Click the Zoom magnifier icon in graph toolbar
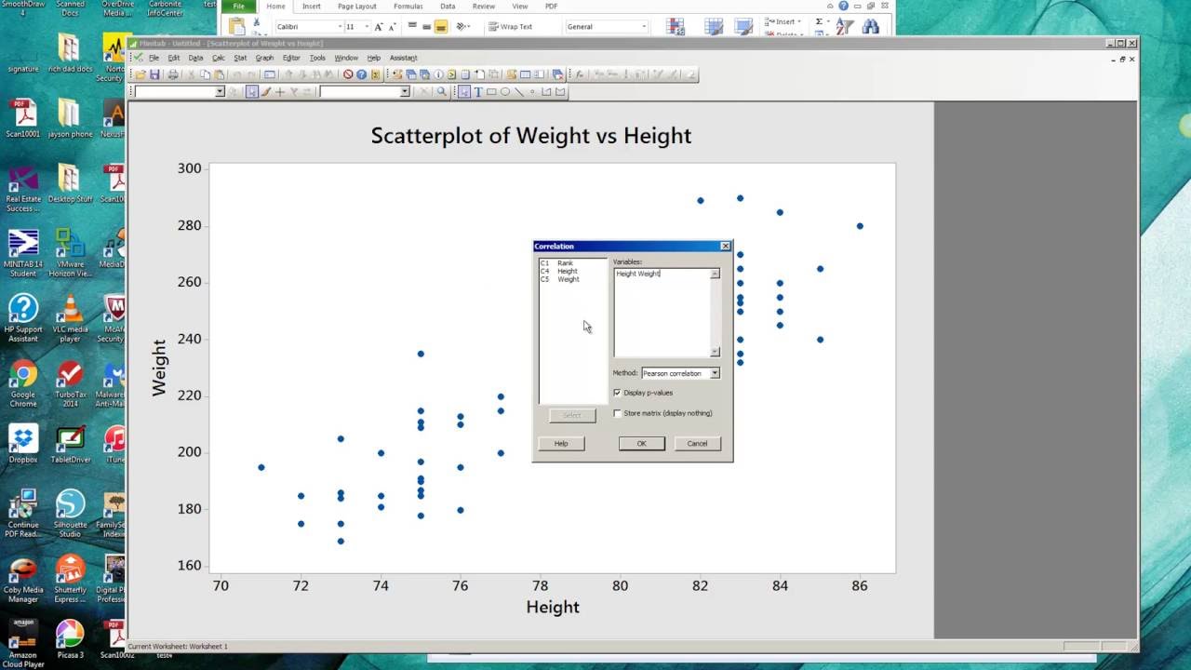The image size is (1191, 670). [x=441, y=91]
